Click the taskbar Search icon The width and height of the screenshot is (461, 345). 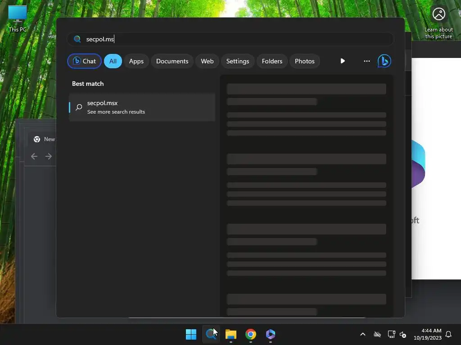coord(211,334)
